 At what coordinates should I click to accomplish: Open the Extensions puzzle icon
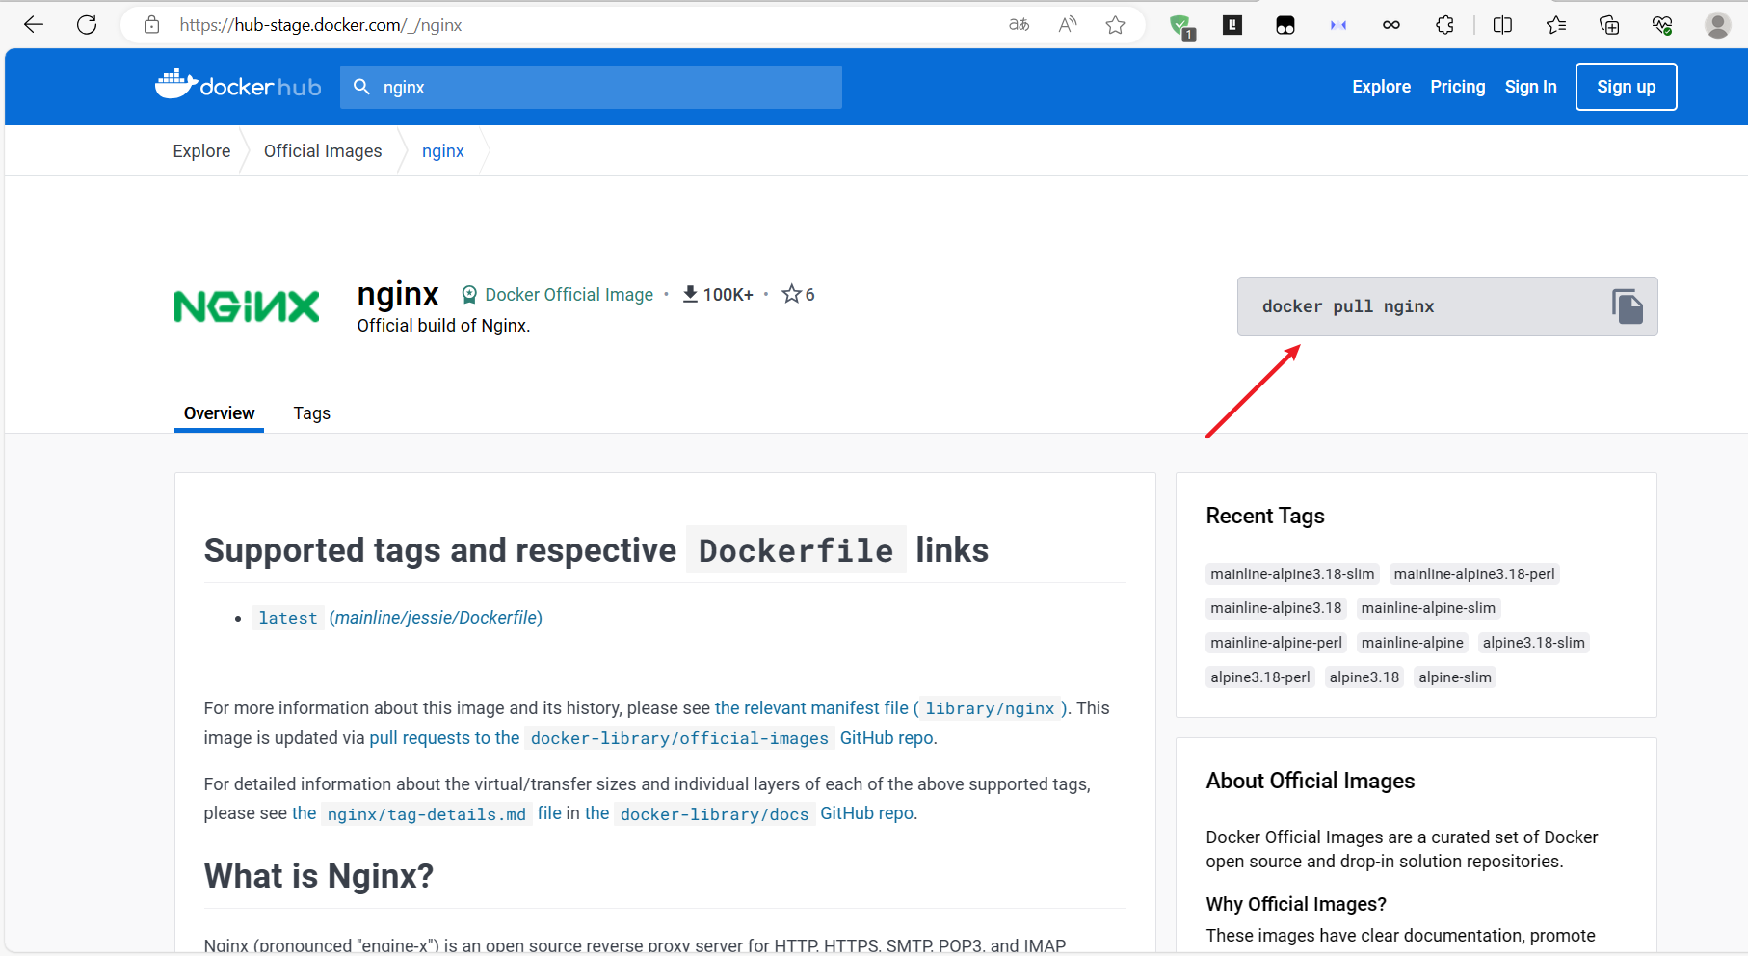1444,25
